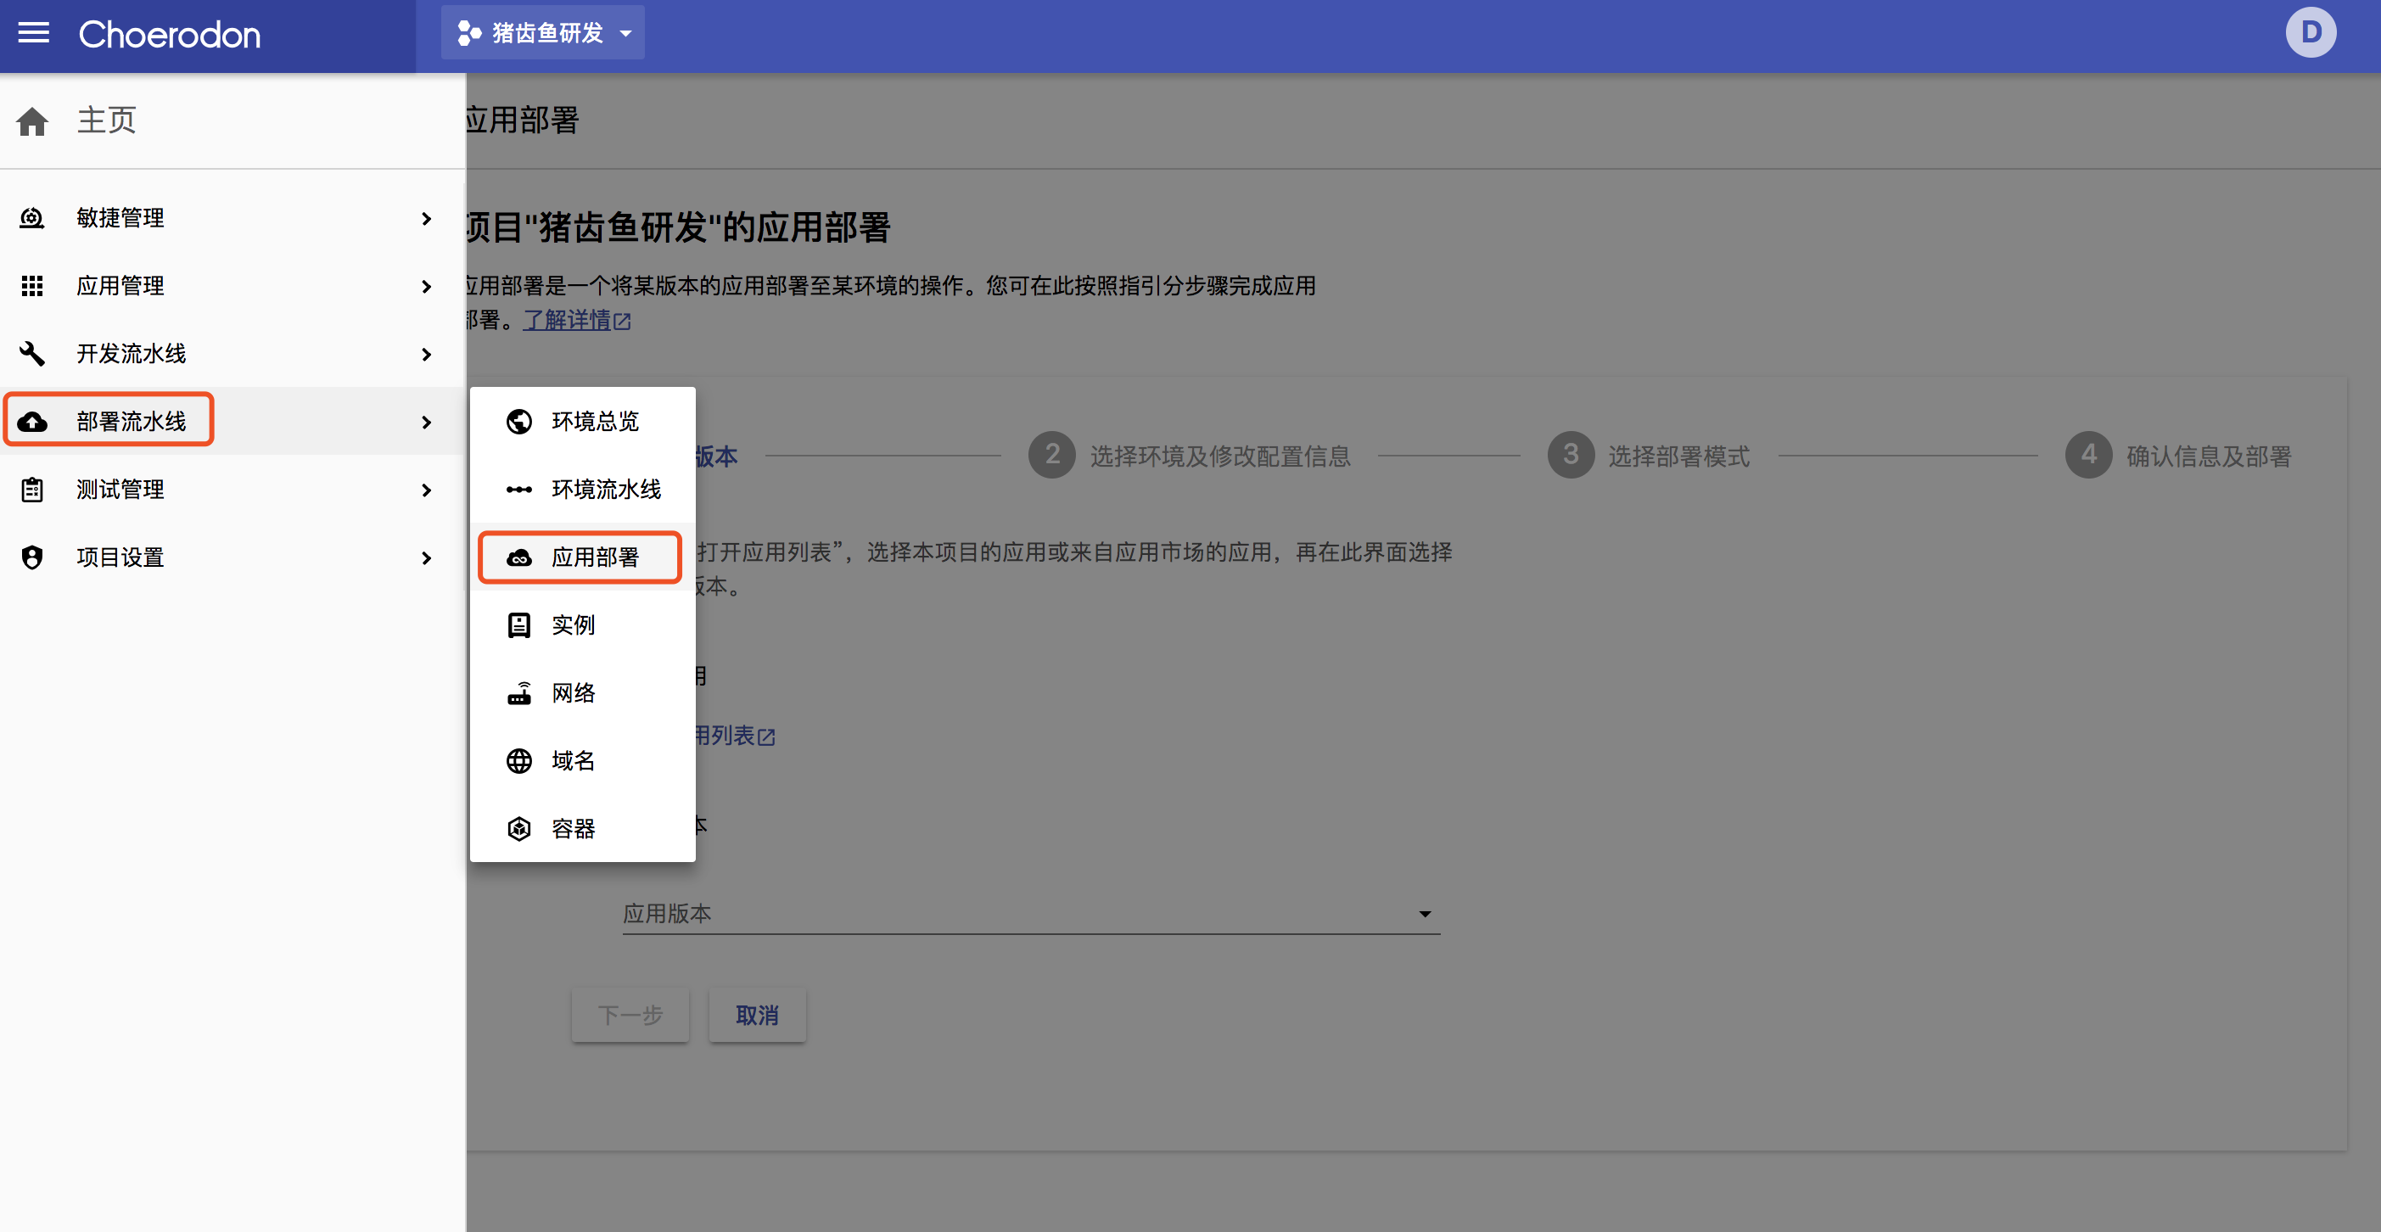Click the 容器 container cube icon
Viewport: 2381px width, 1232px height.
(x=519, y=828)
